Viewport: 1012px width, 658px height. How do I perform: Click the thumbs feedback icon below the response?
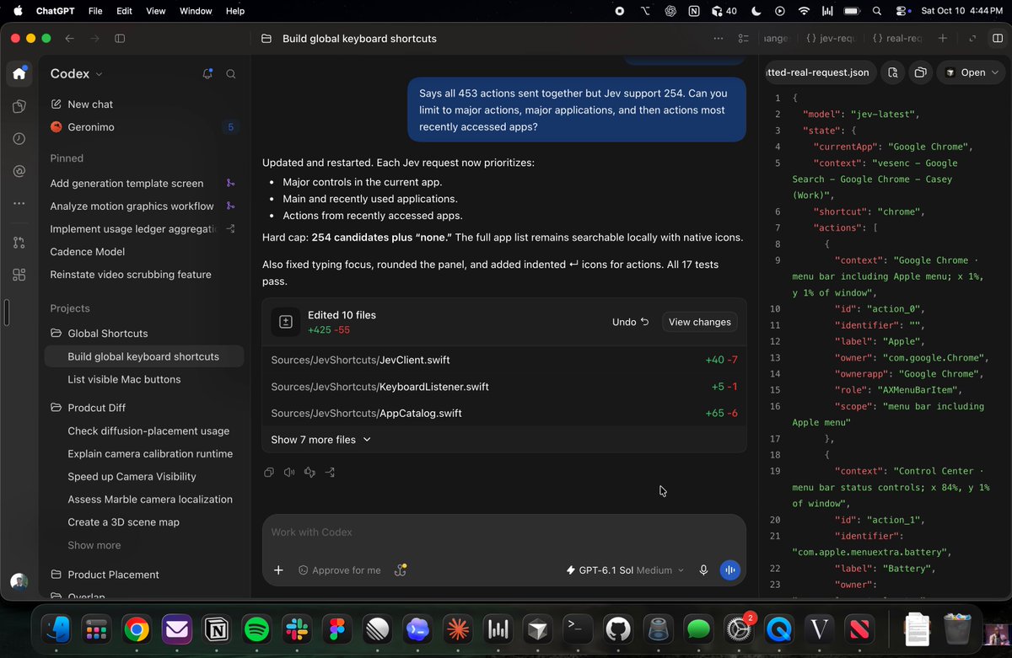(x=310, y=473)
